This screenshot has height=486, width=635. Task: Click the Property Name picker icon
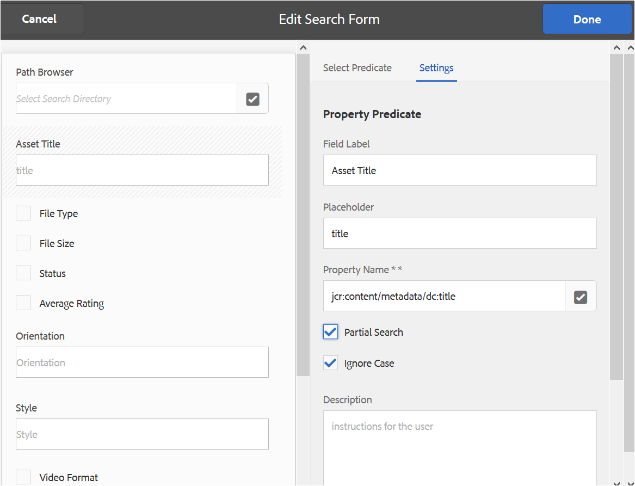click(x=581, y=297)
